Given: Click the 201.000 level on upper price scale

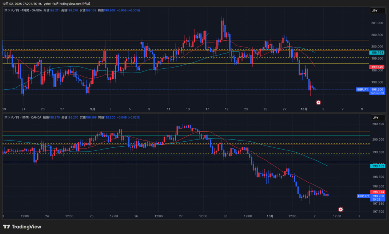Looking at the screenshot, I should pyautogui.click(x=377, y=23).
